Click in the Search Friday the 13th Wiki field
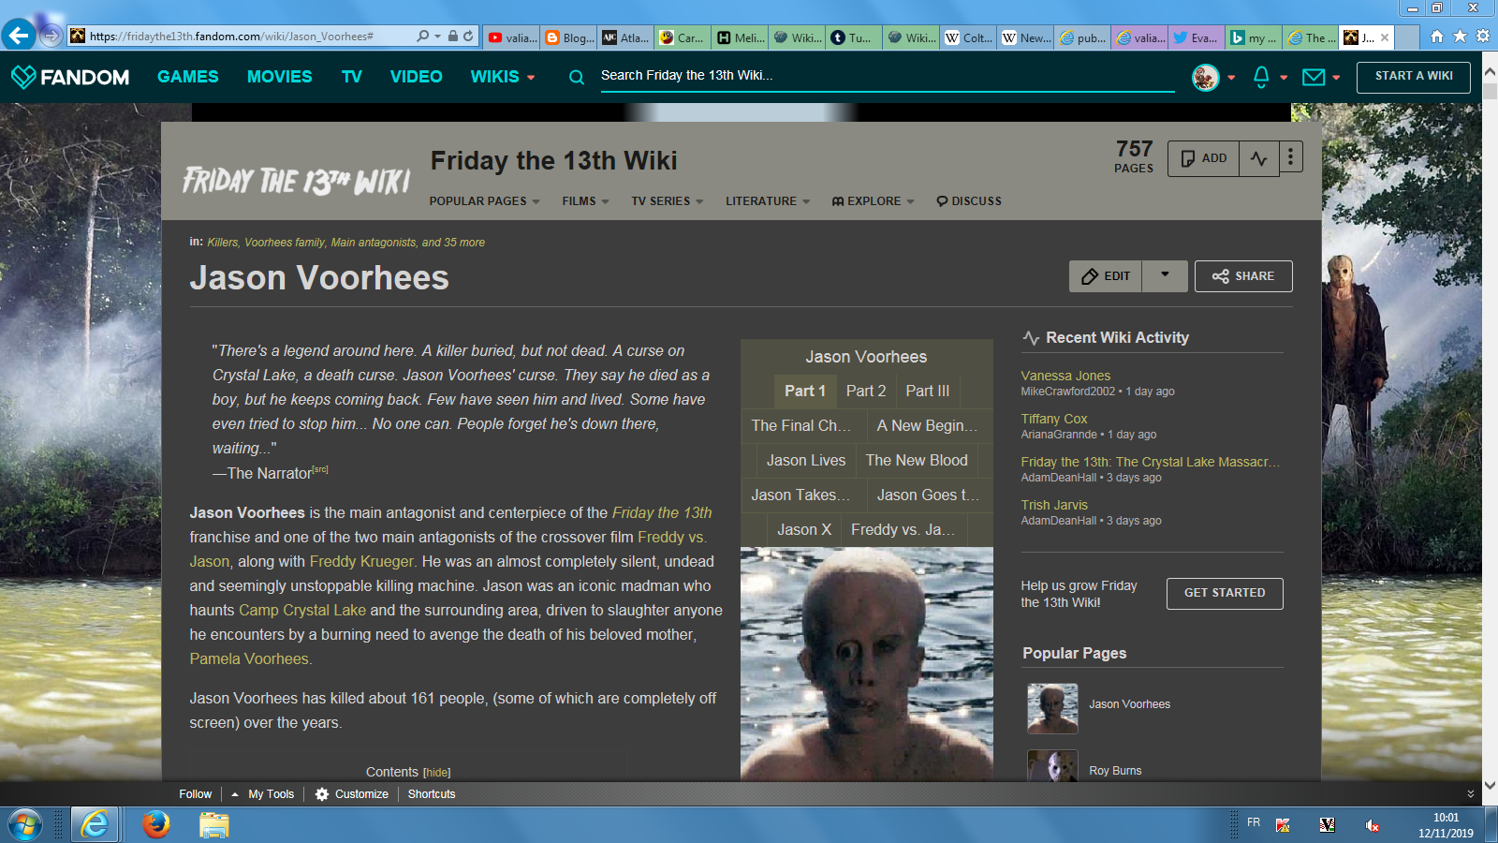Viewport: 1498px width, 843px height. 887,76
